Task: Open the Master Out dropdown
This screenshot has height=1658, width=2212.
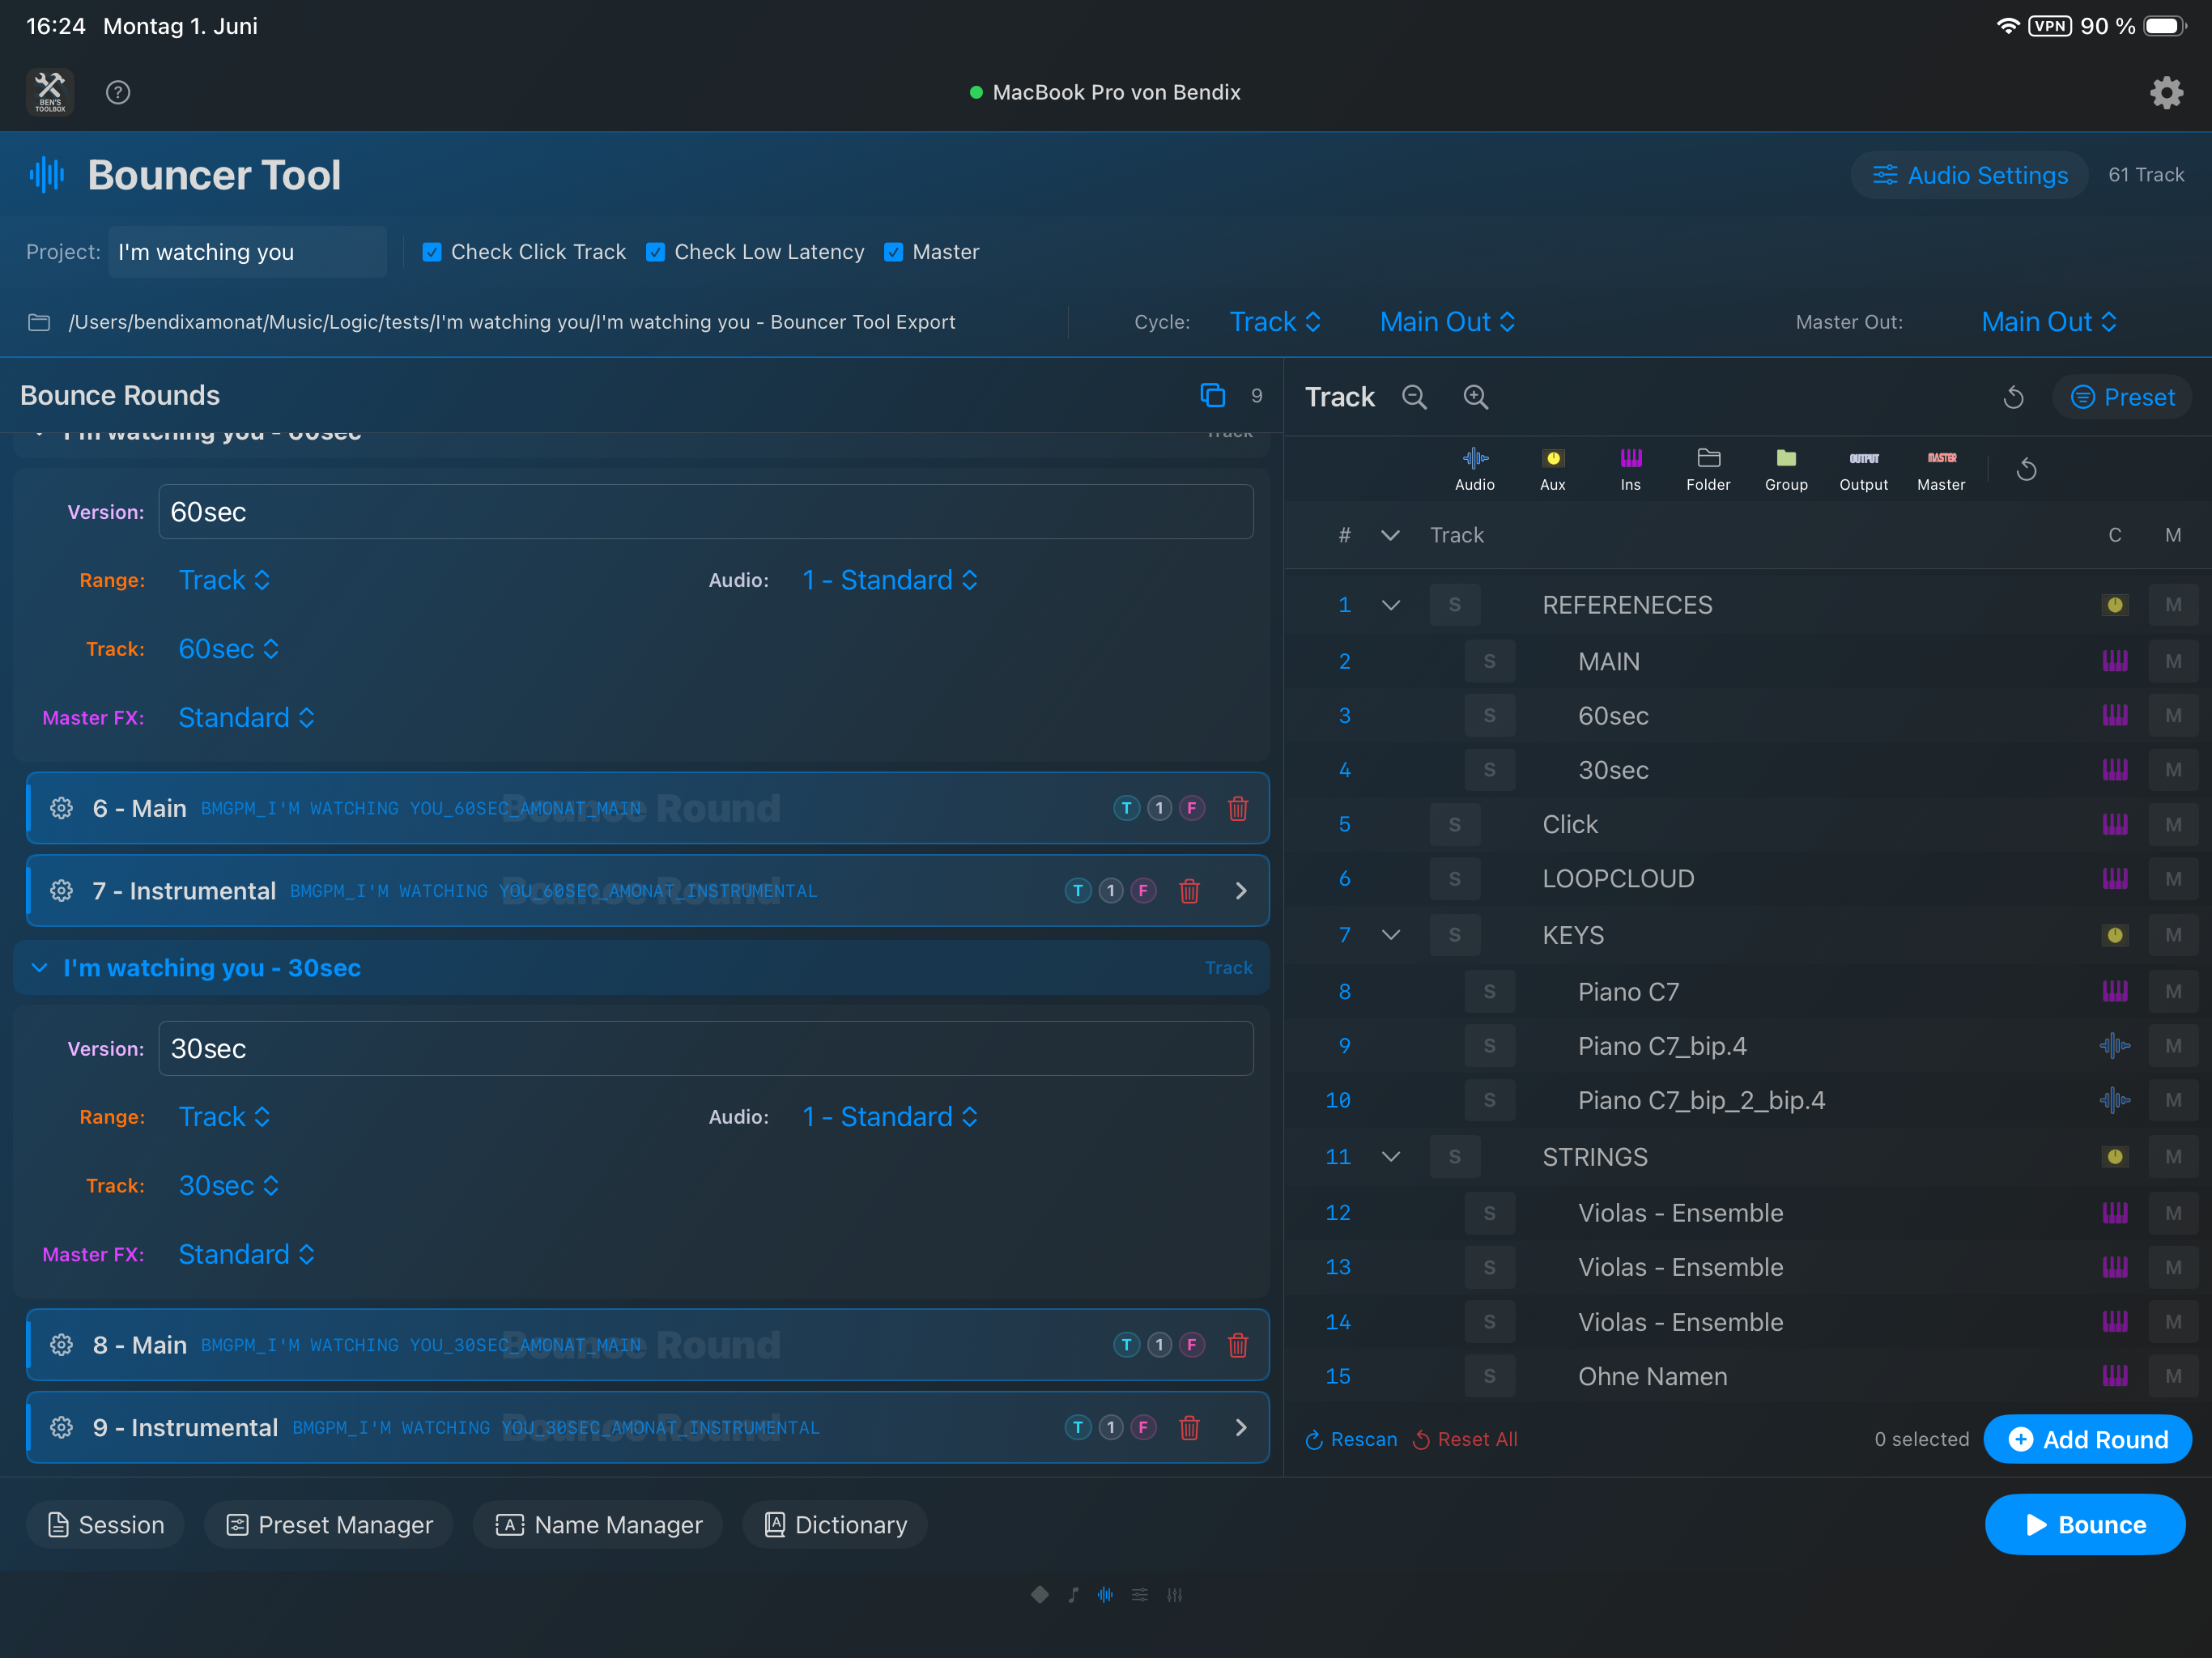Action: pyautogui.click(x=2049, y=322)
